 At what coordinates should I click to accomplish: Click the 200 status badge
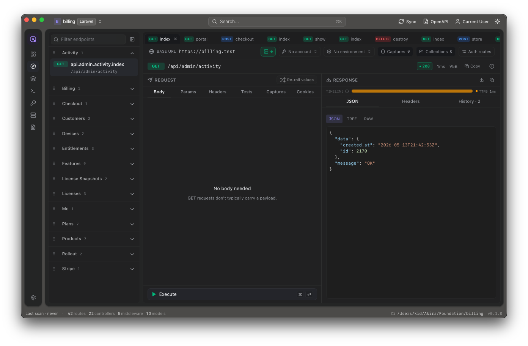(424, 66)
